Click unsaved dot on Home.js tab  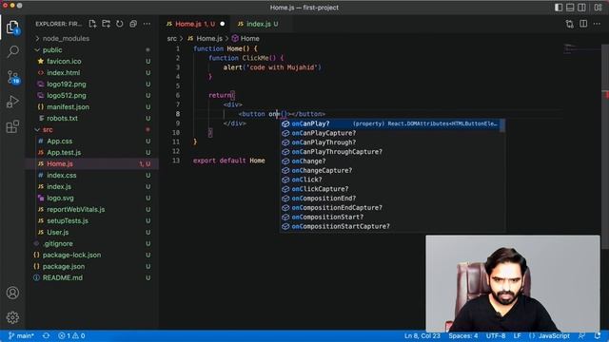pyautogui.click(x=222, y=24)
